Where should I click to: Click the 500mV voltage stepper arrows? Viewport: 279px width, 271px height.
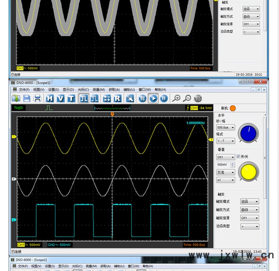[x=233, y=164]
